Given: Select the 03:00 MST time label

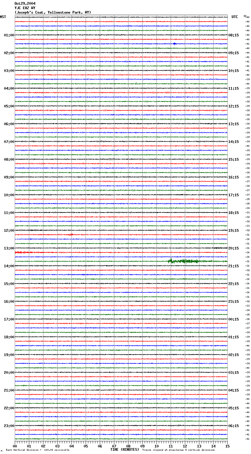Looking at the screenshot, I should (9, 71).
